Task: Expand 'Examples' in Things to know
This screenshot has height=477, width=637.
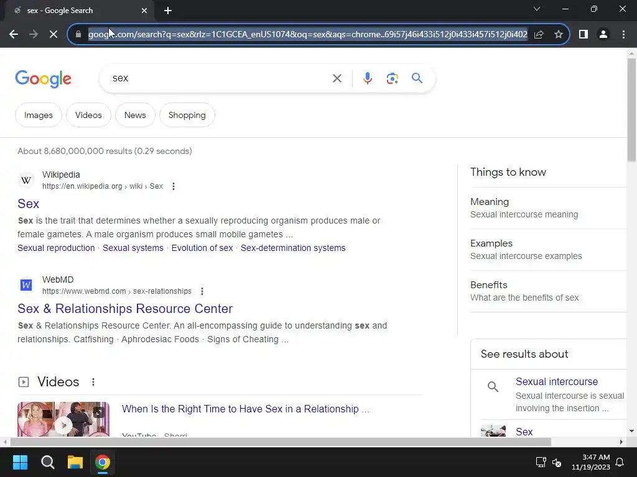Action: 549,250
